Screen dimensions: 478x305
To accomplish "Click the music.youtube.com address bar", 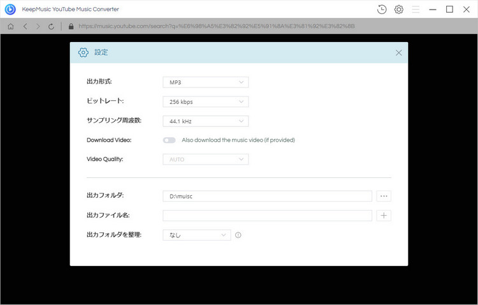I will (x=255, y=27).
